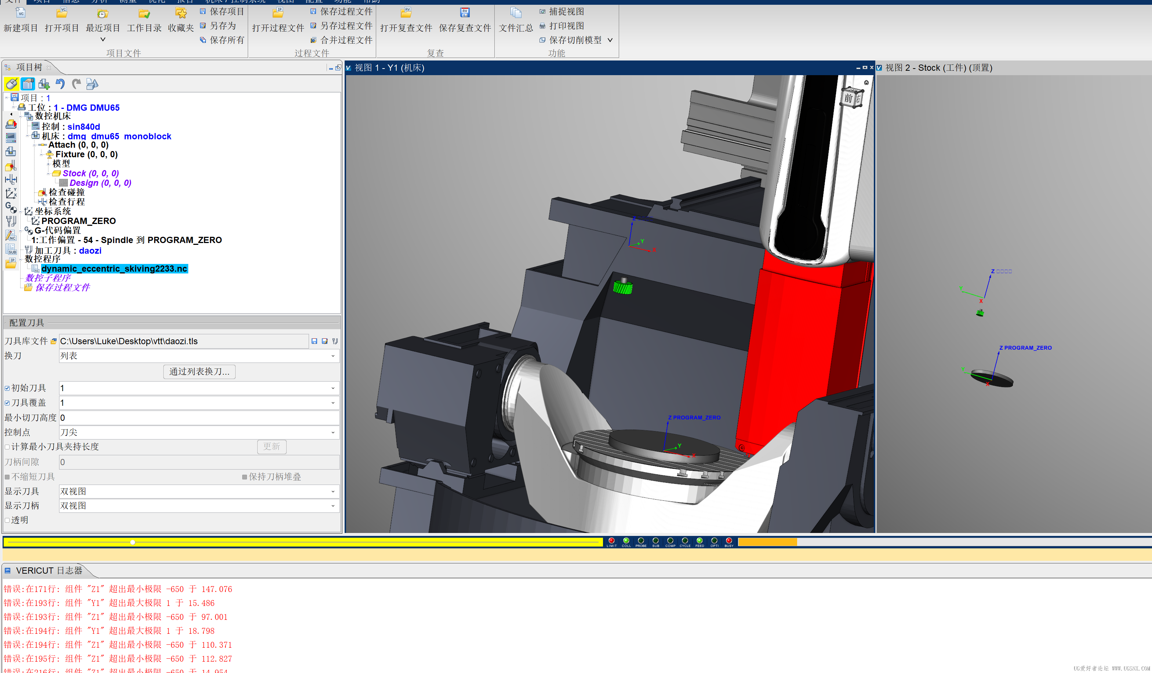Image resolution: width=1152 pixels, height=673 pixels.
Task: Click the tooling sidebar icon
Action: click(x=11, y=221)
